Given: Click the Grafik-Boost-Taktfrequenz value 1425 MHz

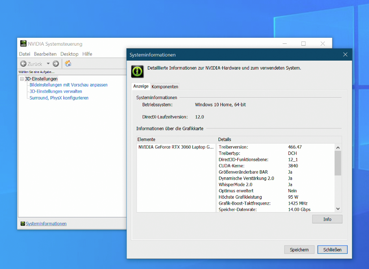Looking at the screenshot, I should point(298,203).
